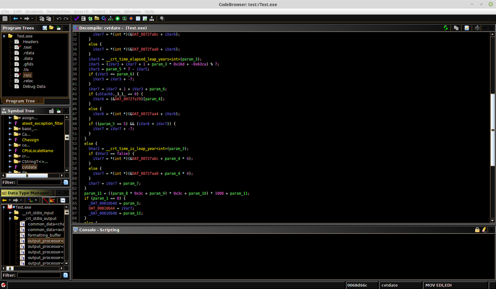
Task: Click the collapse-all icon in Data Type Manager
Action: pyautogui.click(x=63, y=200)
